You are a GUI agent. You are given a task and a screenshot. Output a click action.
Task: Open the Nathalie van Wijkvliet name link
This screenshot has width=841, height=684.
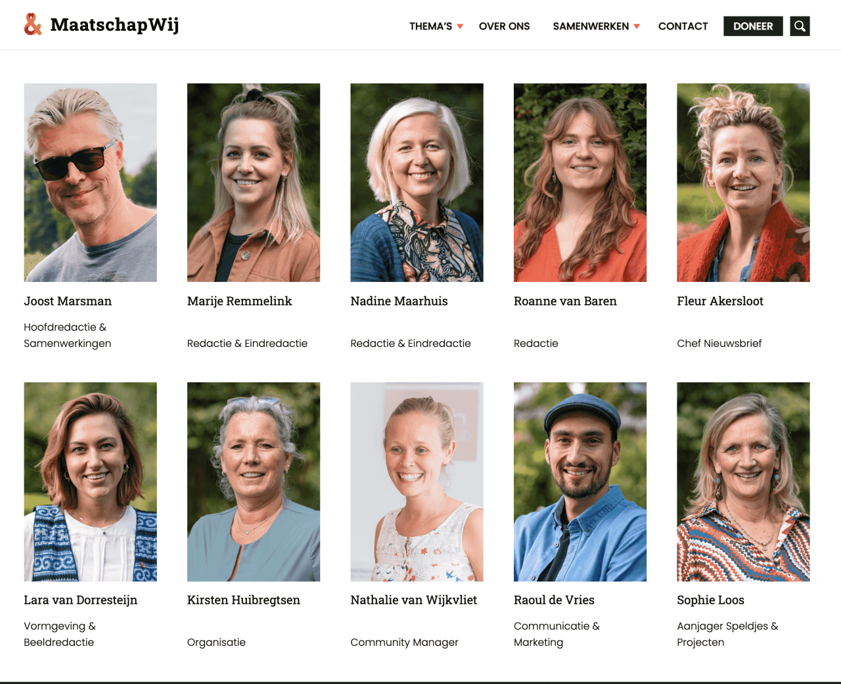[414, 600]
